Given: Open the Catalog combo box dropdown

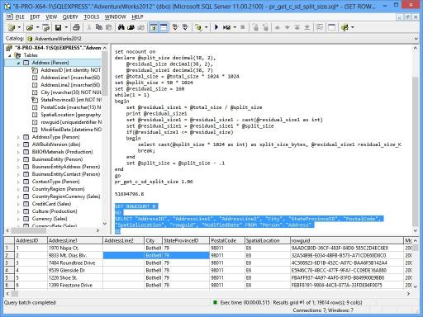Looking at the screenshot, I should coord(416,39).
